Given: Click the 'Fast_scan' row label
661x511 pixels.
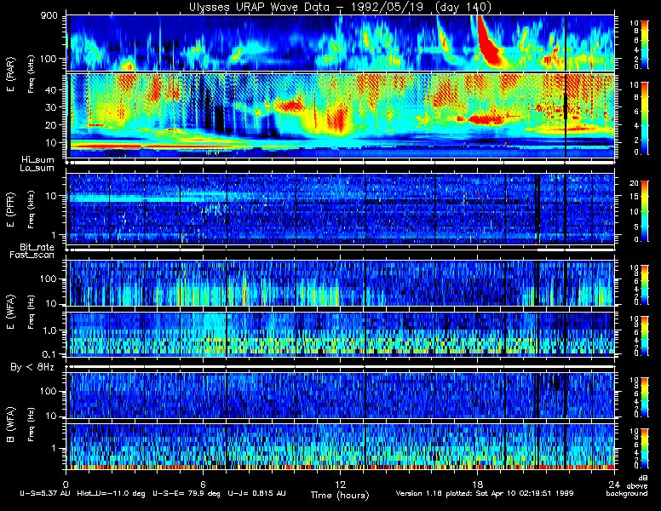Looking at the screenshot, I should [x=32, y=255].
